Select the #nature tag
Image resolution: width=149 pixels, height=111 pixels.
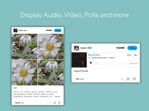pyautogui.click(x=16, y=92)
